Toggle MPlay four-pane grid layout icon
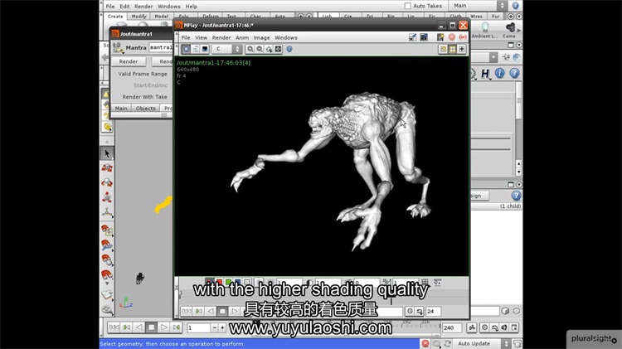The width and height of the screenshot is (622, 349). coord(452,49)
